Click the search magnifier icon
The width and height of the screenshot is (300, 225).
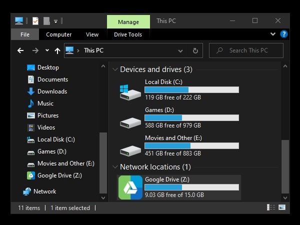point(219,50)
